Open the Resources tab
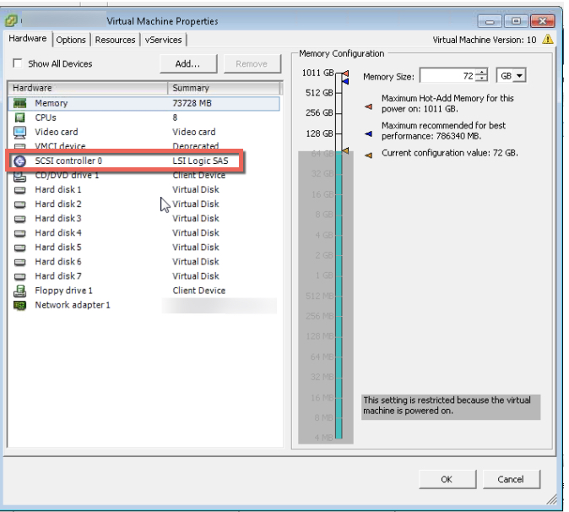 (115, 40)
